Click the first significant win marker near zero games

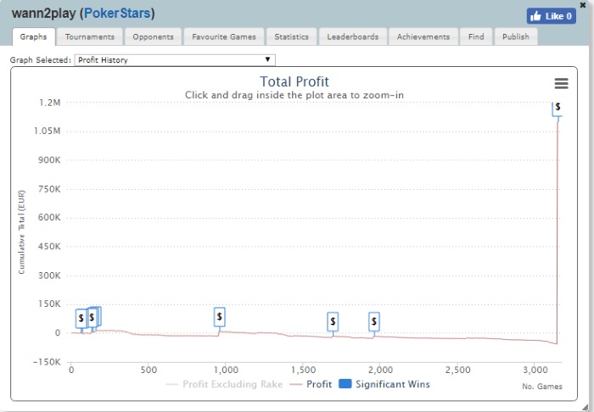[81, 319]
